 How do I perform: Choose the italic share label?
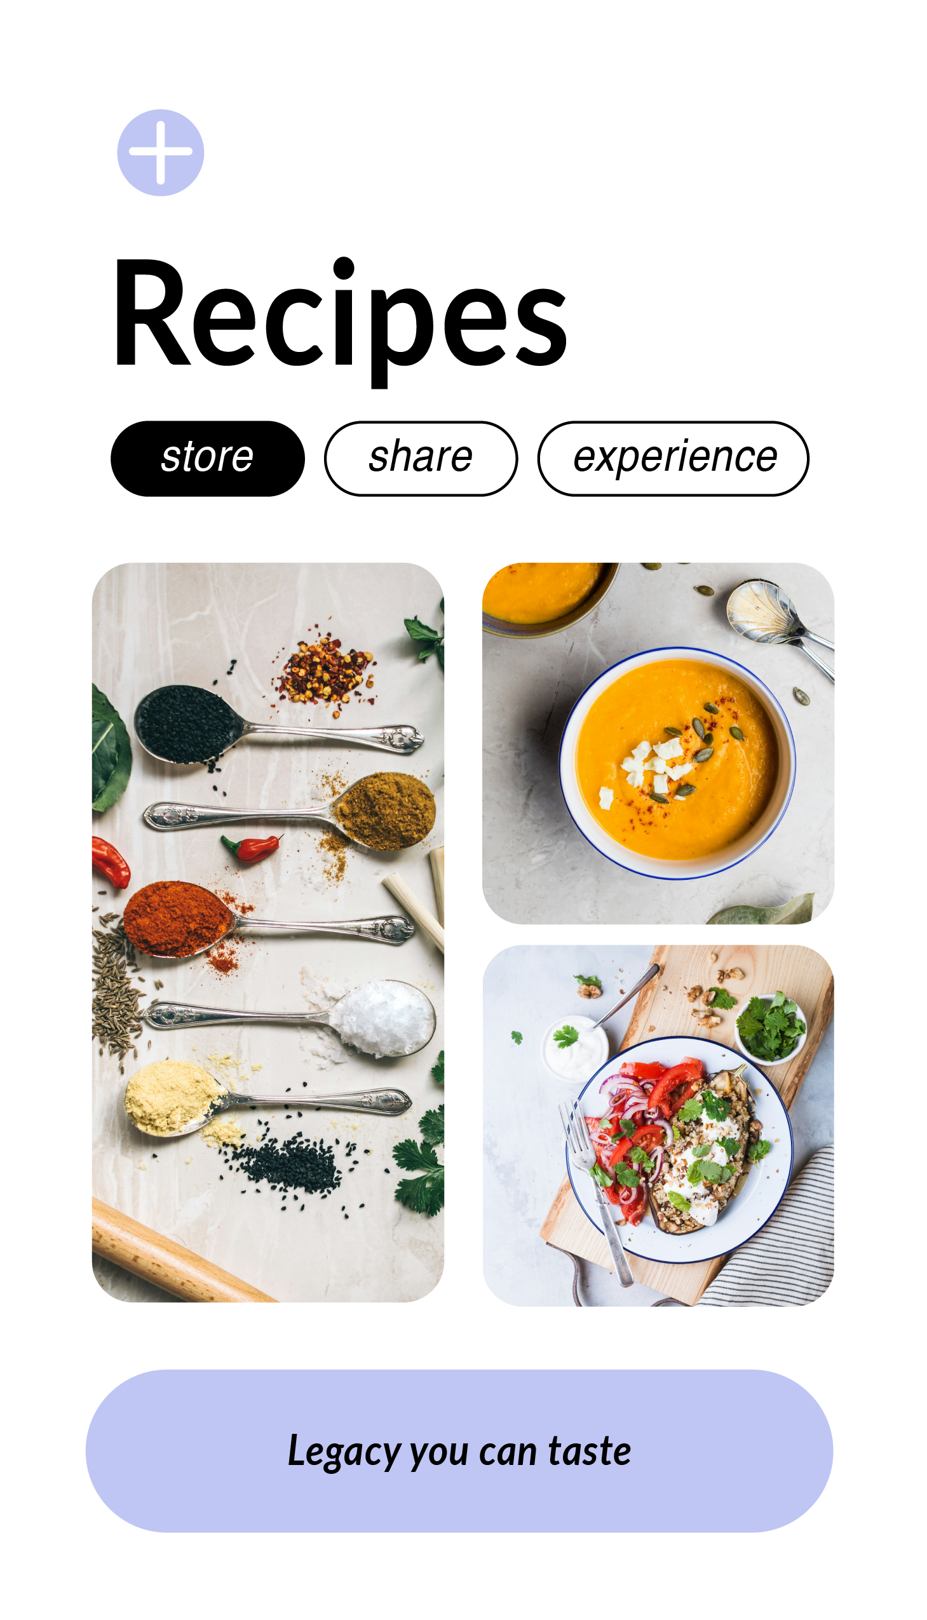click(x=421, y=456)
